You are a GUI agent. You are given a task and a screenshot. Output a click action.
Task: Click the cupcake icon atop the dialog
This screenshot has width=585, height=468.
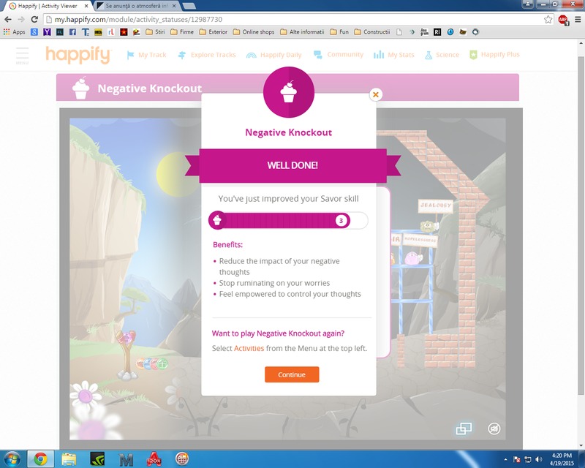point(288,92)
